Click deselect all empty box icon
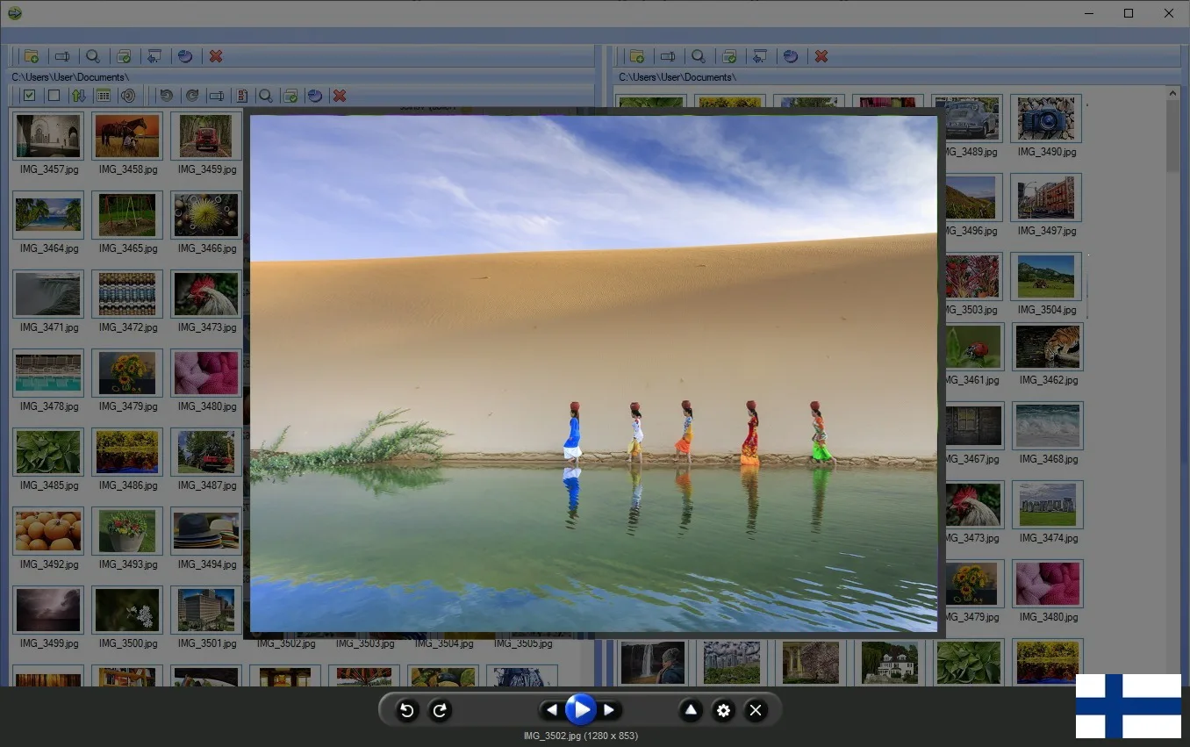1190x747 pixels. 54,96
